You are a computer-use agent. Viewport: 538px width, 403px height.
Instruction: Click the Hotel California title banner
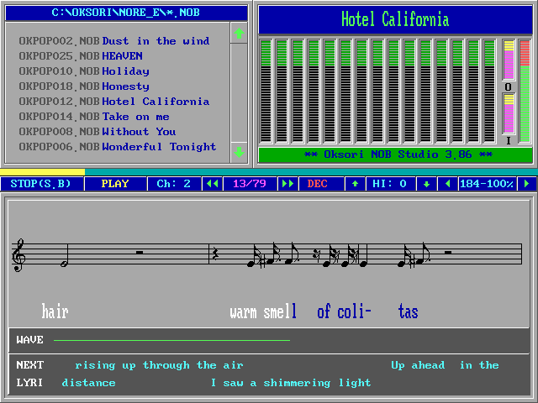click(395, 19)
